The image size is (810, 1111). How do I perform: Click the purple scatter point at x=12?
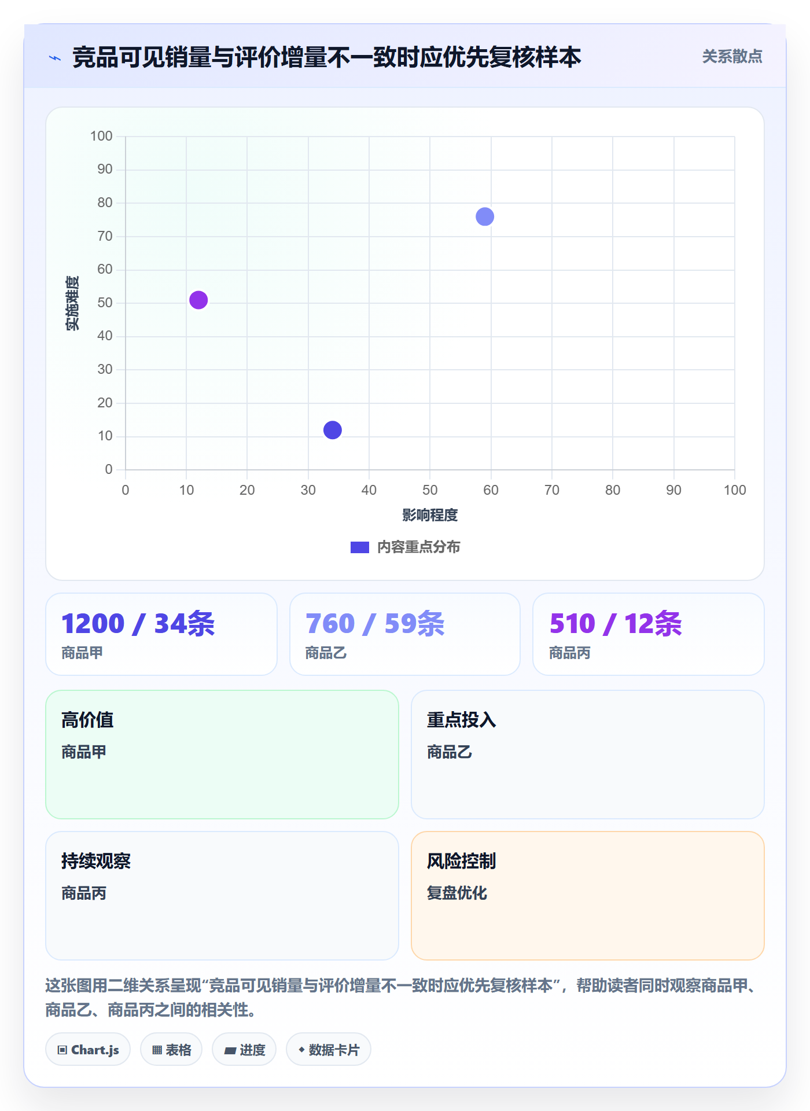[x=198, y=300]
